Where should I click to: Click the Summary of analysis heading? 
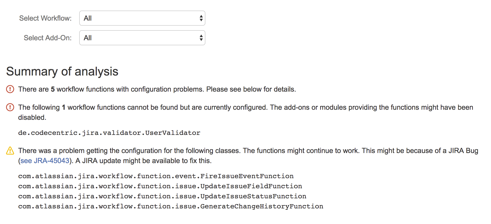point(62,71)
